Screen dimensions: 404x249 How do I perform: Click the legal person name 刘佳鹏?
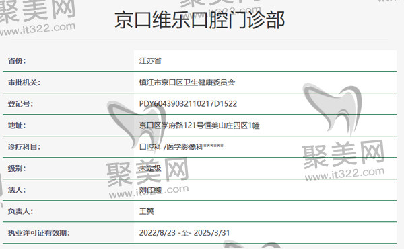[x=150, y=190]
